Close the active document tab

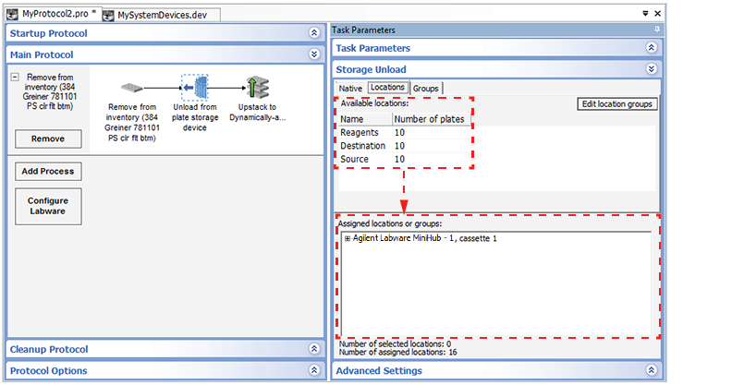656,15
